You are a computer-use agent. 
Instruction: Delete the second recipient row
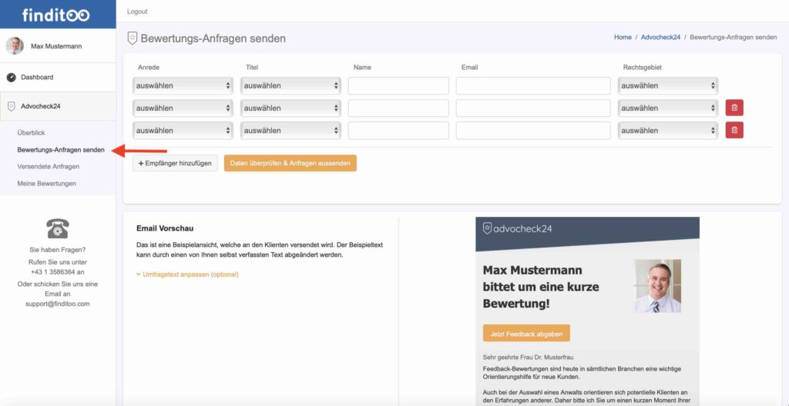(x=734, y=108)
